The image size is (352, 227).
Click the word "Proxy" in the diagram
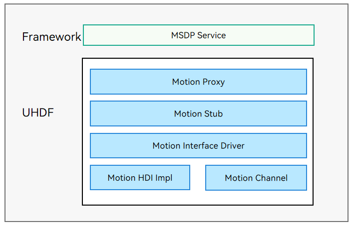pyautogui.click(x=213, y=82)
